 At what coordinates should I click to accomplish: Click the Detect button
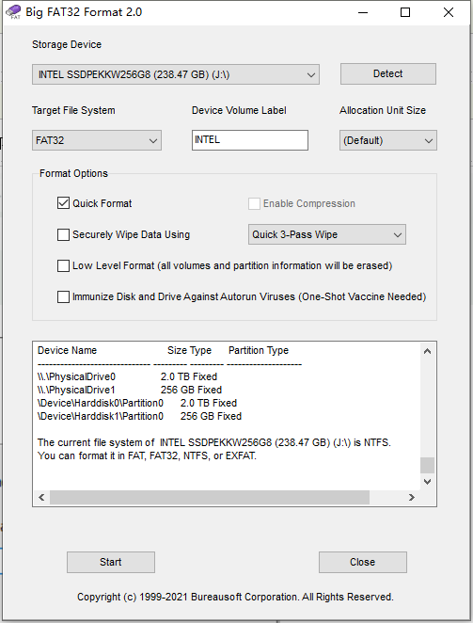coord(388,74)
